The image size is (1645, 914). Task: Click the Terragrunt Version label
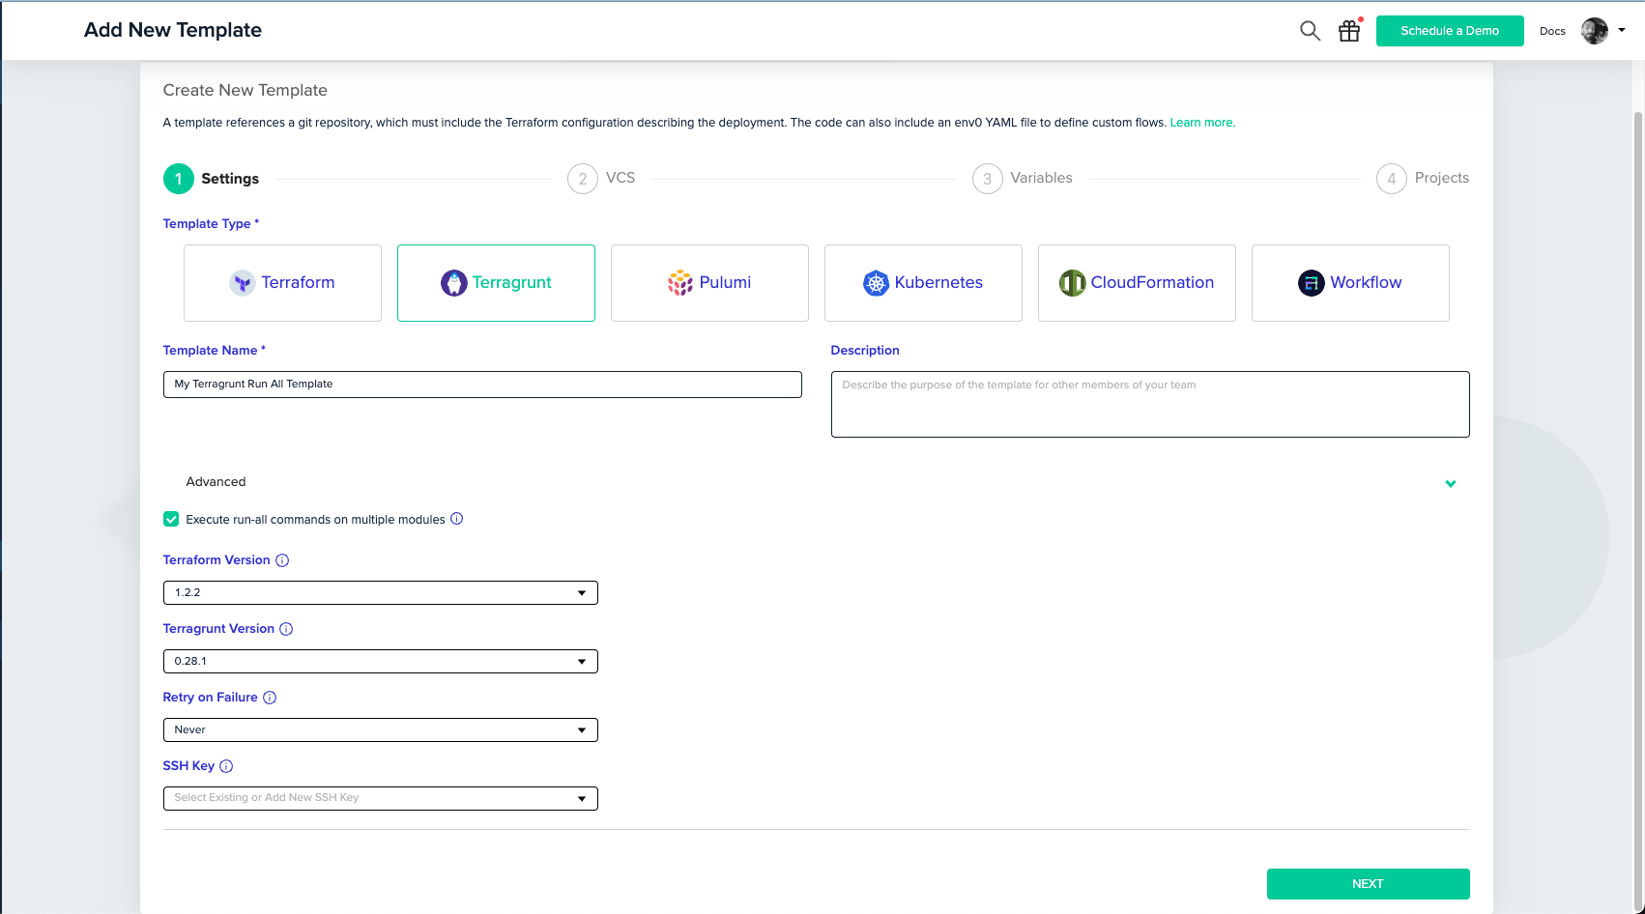[x=218, y=629]
